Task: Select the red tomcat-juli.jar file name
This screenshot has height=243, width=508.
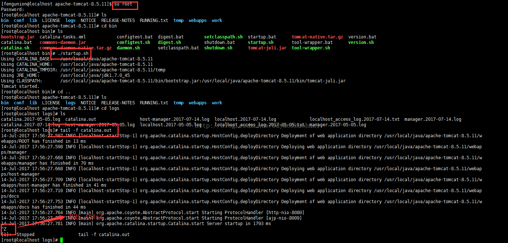Action: tap(267, 48)
